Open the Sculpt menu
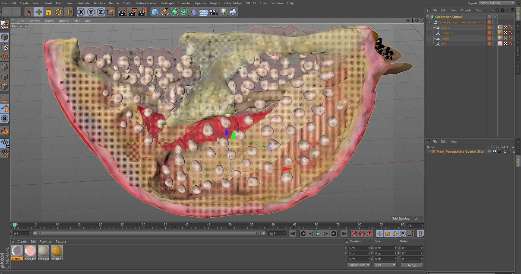This screenshot has height=274, width=521. 127,3
